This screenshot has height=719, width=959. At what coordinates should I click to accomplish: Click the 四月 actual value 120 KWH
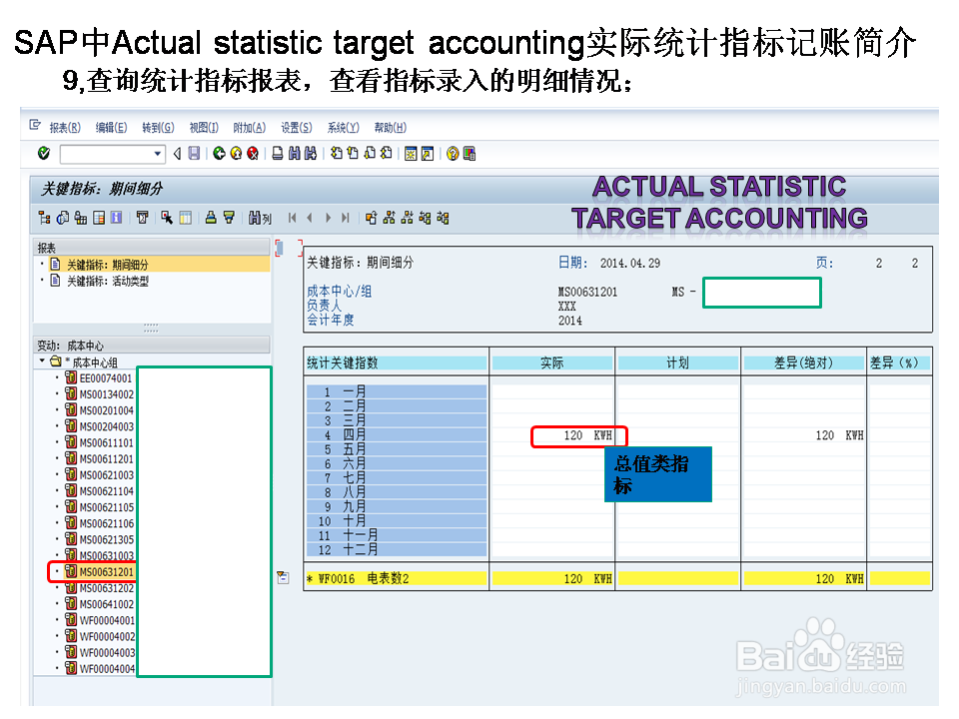586,435
